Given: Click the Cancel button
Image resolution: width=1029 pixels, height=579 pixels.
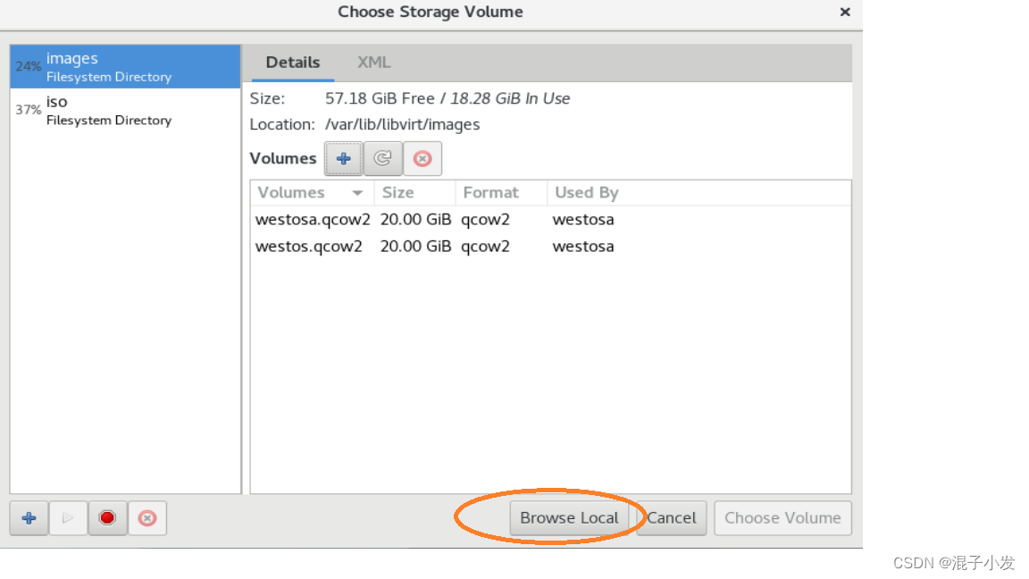Looking at the screenshot, I should [672, 518].
